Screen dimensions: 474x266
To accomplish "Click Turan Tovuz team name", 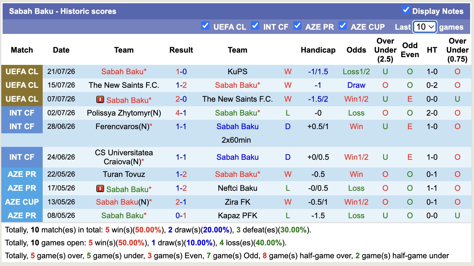I will (124, 174).
